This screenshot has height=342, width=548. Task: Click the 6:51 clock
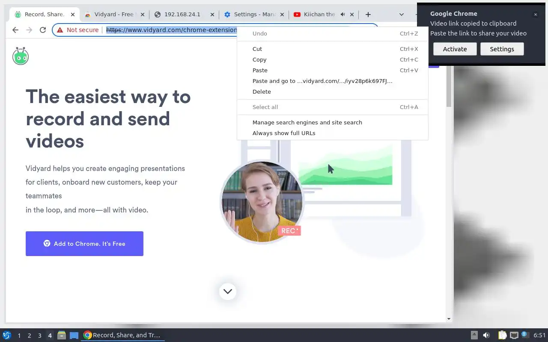pyautogui.click(x=539, y=335)
